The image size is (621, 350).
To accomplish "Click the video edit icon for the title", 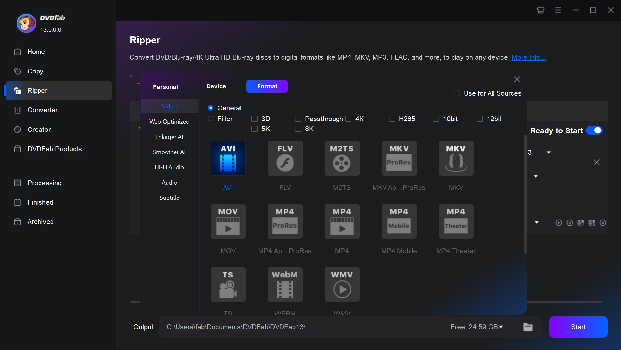I will coord(581,223).
